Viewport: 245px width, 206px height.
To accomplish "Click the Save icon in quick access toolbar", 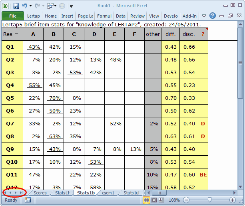I will (x=16, y=6).
